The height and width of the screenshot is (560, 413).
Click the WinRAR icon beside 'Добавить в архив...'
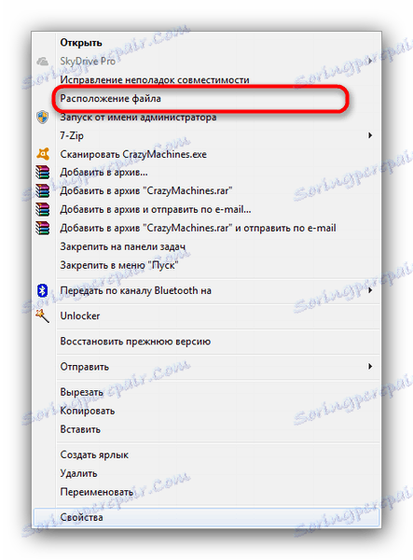point(43,172)
